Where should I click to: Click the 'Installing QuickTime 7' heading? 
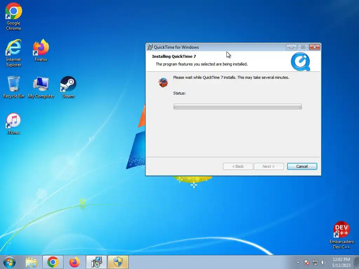click(x=174, y=56)
